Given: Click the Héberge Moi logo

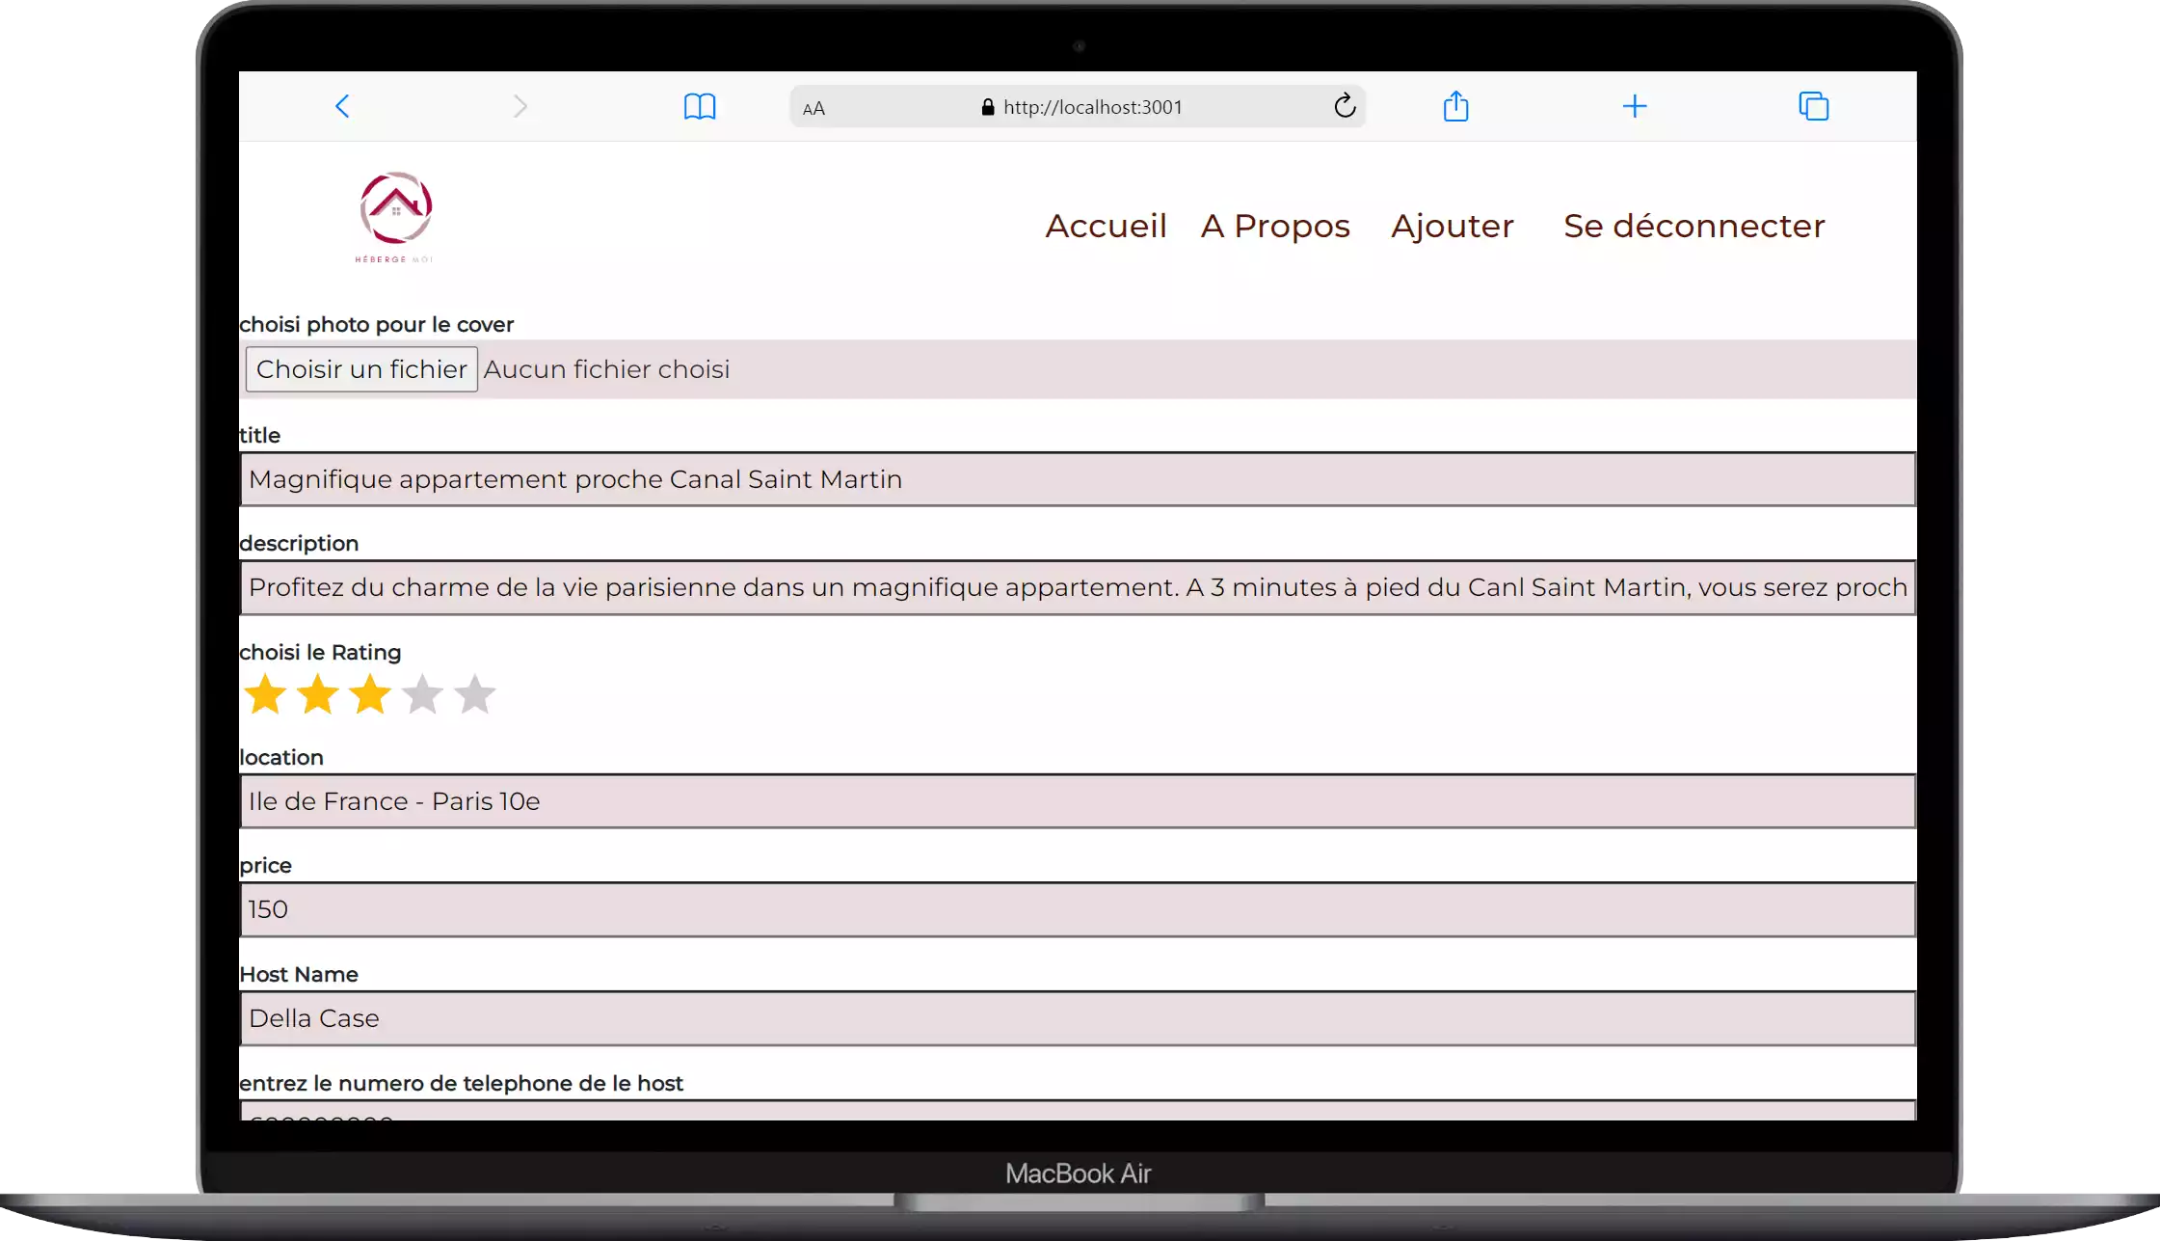Looking at the screenshot, I should coord(395,217).
